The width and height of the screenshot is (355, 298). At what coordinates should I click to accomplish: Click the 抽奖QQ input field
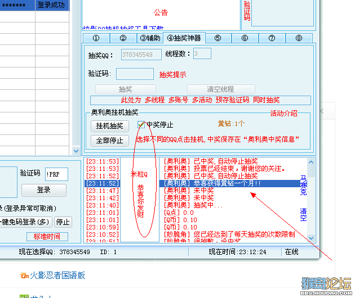pos(141,55)
